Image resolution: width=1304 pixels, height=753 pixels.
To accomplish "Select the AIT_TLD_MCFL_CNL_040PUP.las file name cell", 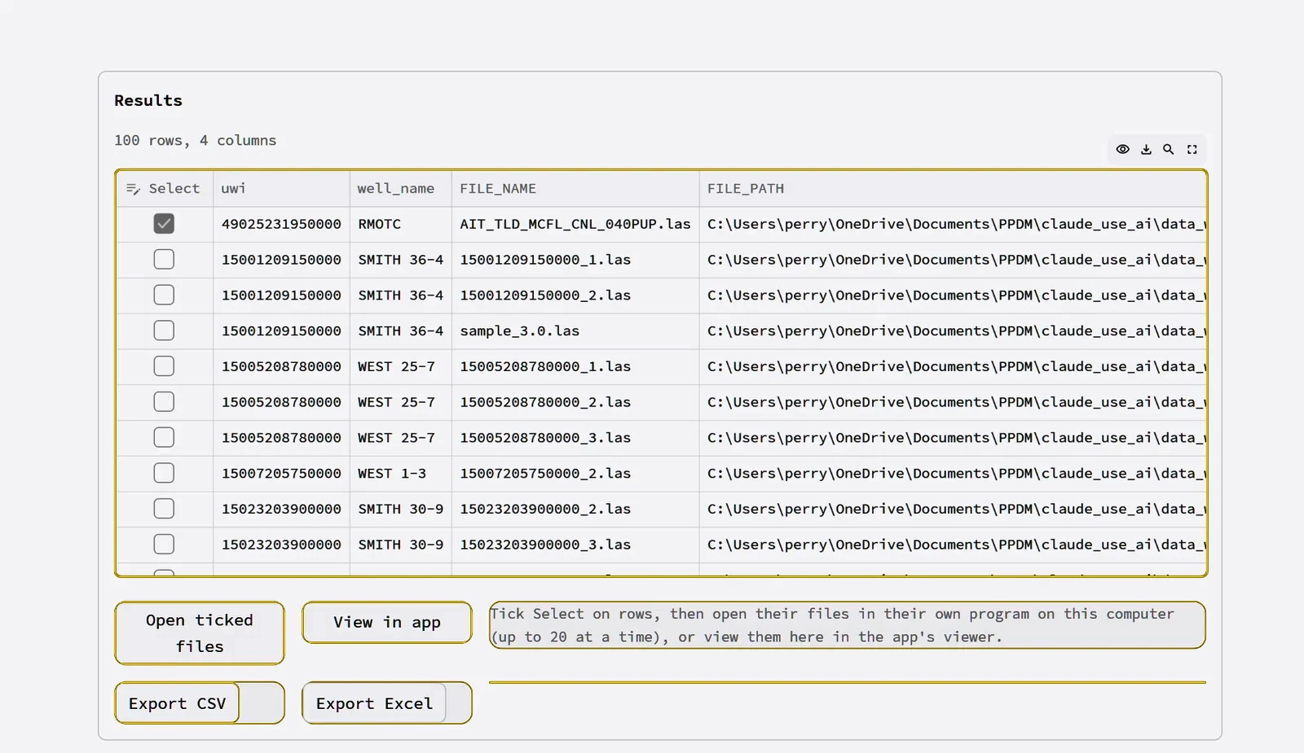I will click(x=575, y=224).
